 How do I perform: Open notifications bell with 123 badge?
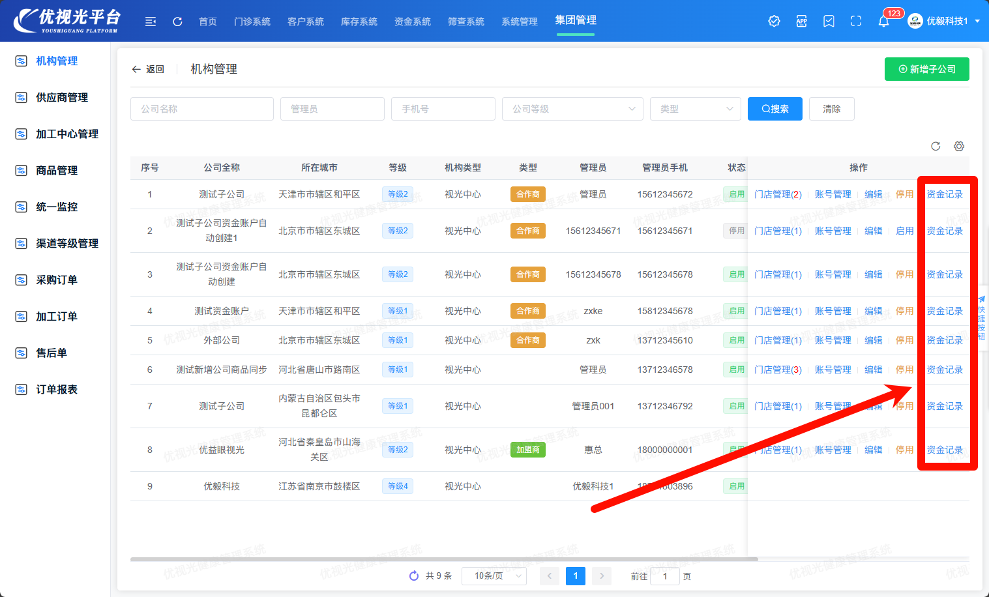pos(883,21)
